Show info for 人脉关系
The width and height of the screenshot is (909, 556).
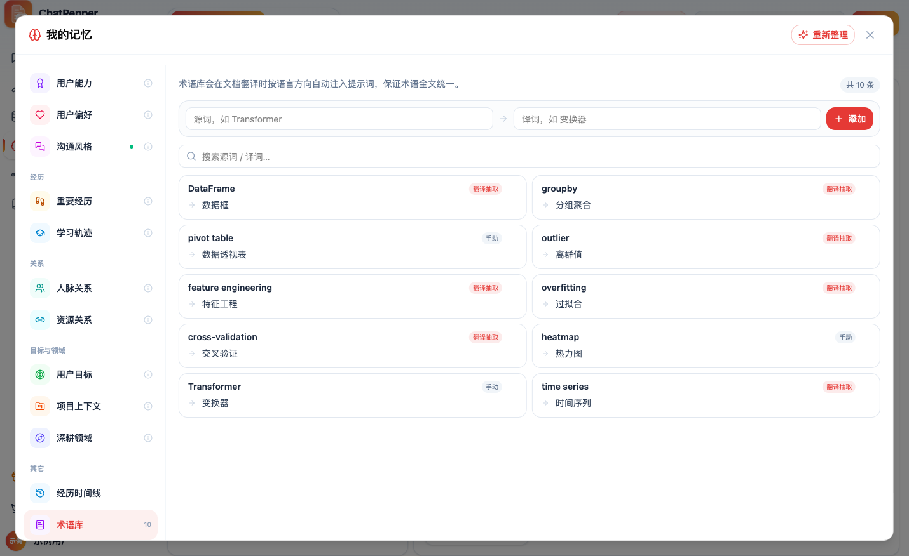tap(148, 288)
